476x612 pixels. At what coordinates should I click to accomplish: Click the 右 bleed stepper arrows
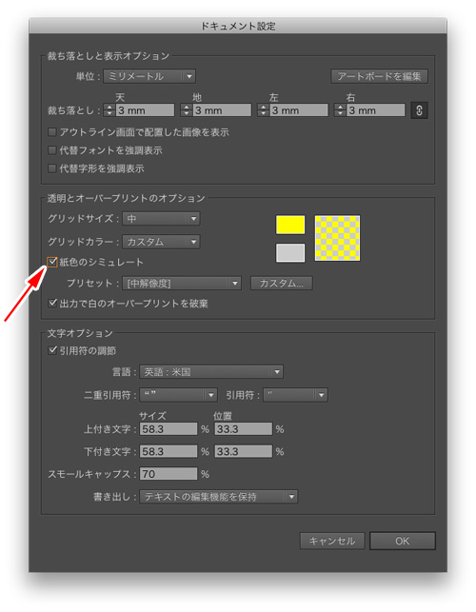[340, 110]
